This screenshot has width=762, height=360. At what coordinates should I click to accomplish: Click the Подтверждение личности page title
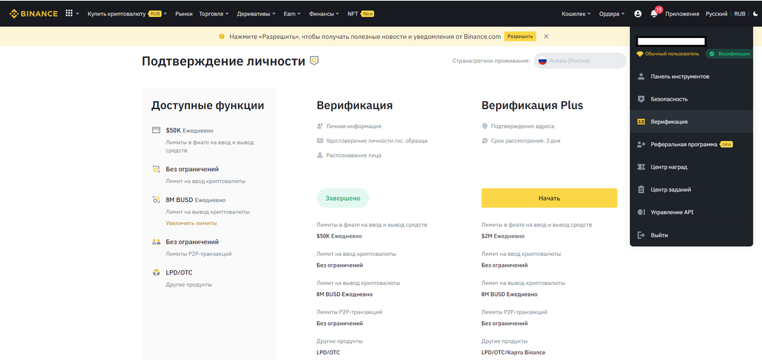224,61
